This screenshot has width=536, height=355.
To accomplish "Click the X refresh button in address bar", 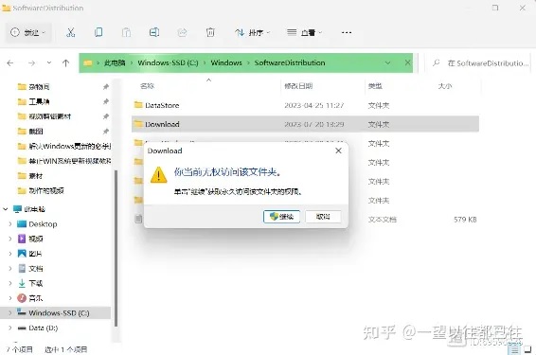I will point(407,62).
